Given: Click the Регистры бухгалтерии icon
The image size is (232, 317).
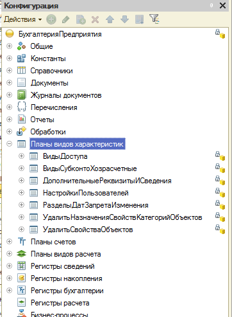Looking at the screenshot, I should click(21, 291).
